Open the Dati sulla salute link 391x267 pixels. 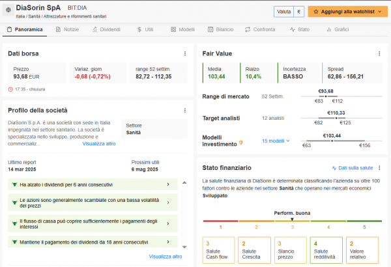click(353, 168)
